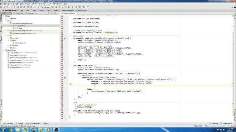Click the Undo arrow in toolbar

(11, 7)
